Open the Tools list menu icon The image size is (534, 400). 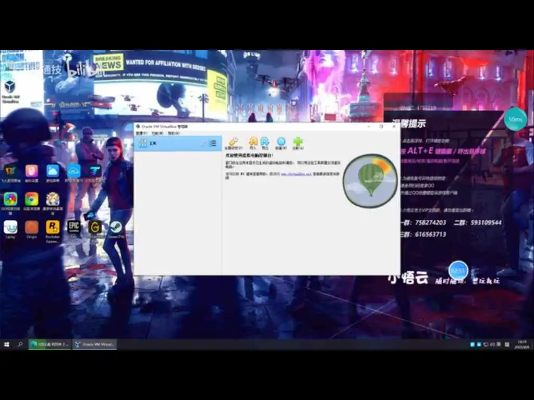tap(213, 144)
